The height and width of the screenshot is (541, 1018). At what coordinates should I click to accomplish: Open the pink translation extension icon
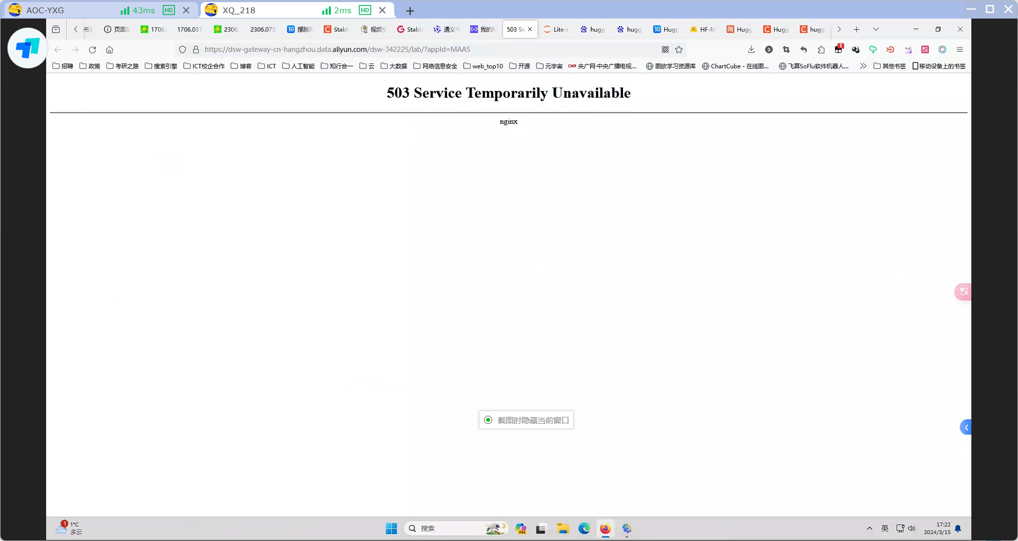click(925, 49)
